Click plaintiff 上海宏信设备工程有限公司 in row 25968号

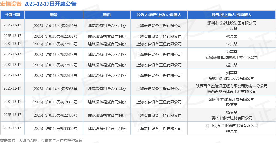pyautogui.click(x=159, y=89)
